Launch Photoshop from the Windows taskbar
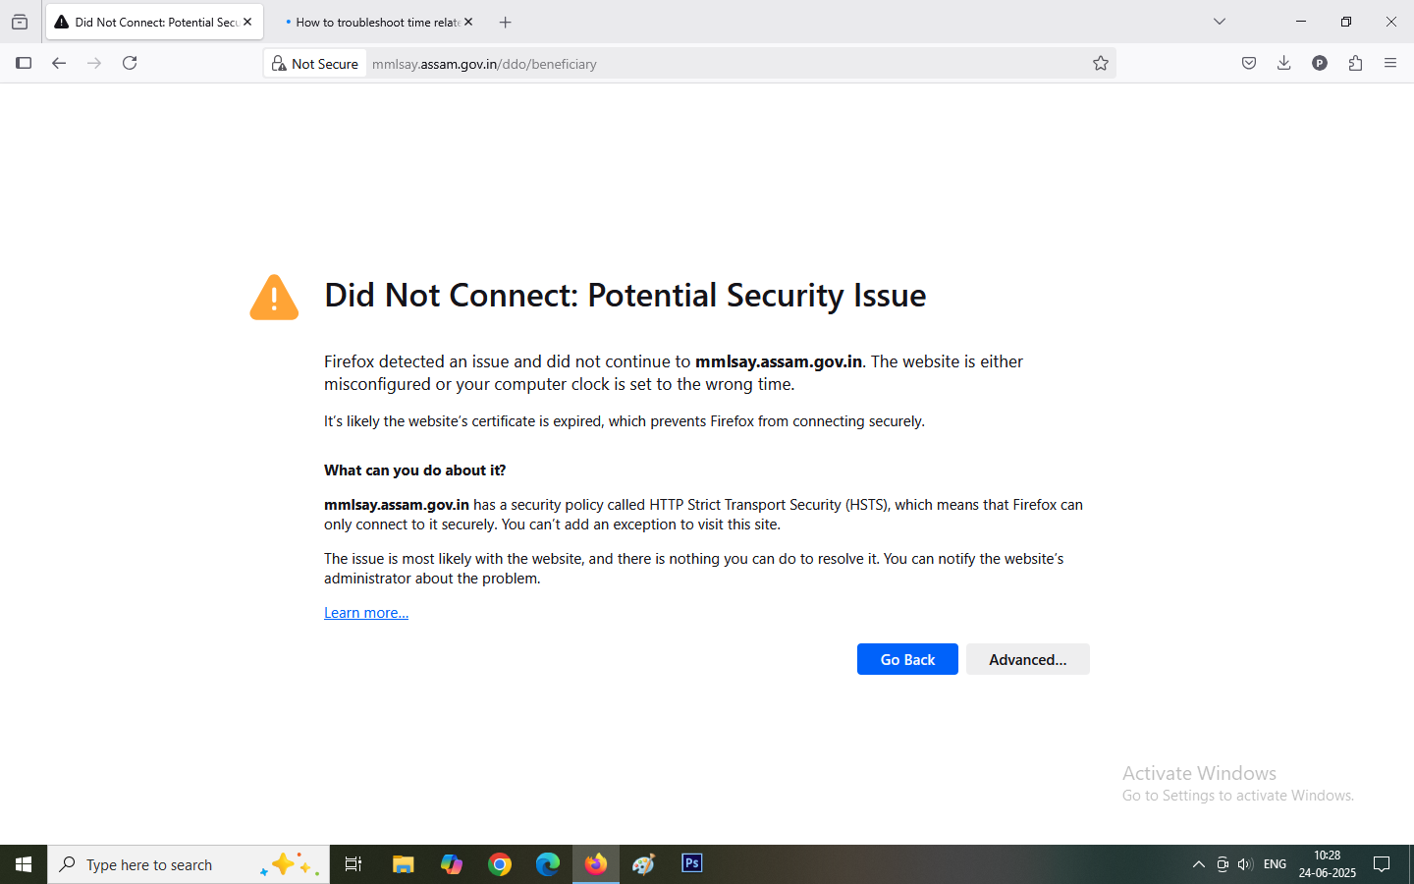Screen dimensions: 1414x884 point(692,864)
